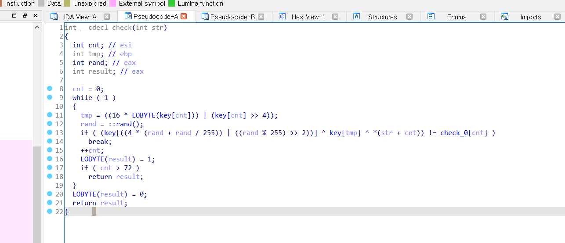The width and height of the screenshot is (565, 243).
Task: Open the Structures tab
Action: coord(383,17)
